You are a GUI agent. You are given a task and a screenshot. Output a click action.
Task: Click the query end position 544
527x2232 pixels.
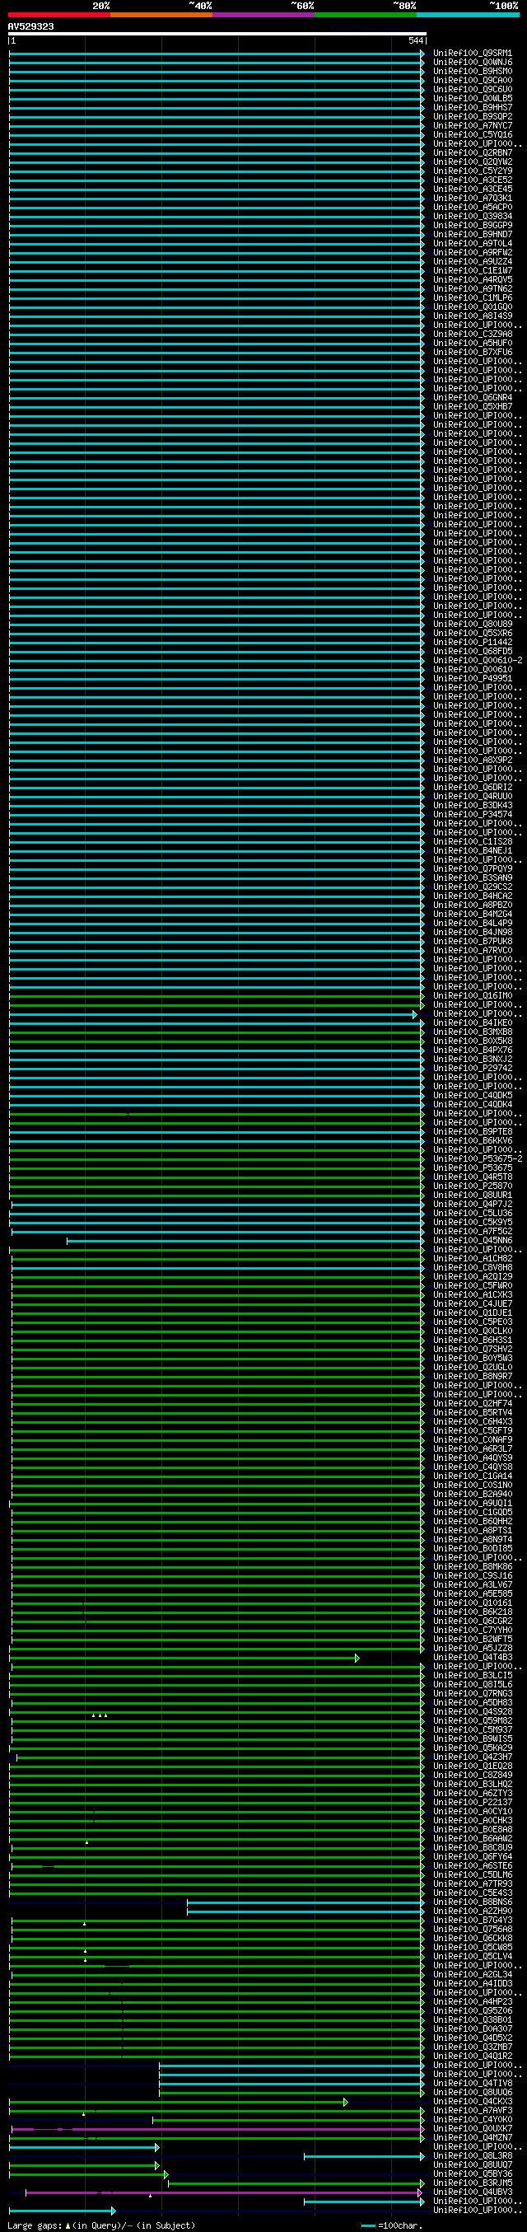point(415,40)
